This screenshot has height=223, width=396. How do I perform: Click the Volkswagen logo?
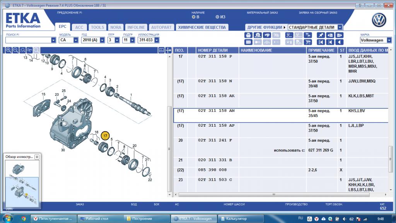tap(379, 20)
